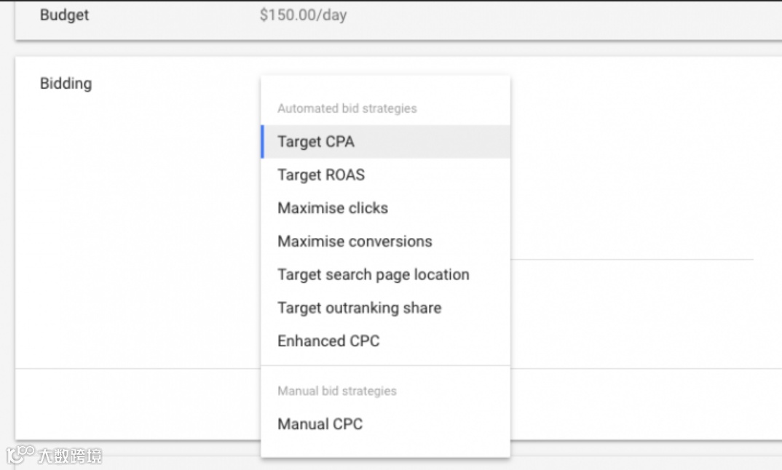Click the Bidding section label
Image resolution: width=782 pixels, height=470 pixels.
point(66,84)
